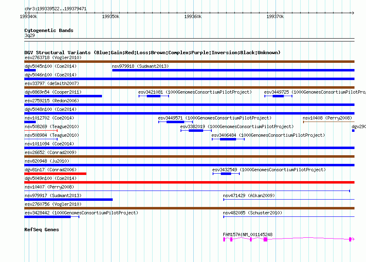Image resolution: width=366 pixels, height=262 pixels.
Task: Click the 199350k ruler tick label
Action: pyautogui.click(x=111, y=16)
